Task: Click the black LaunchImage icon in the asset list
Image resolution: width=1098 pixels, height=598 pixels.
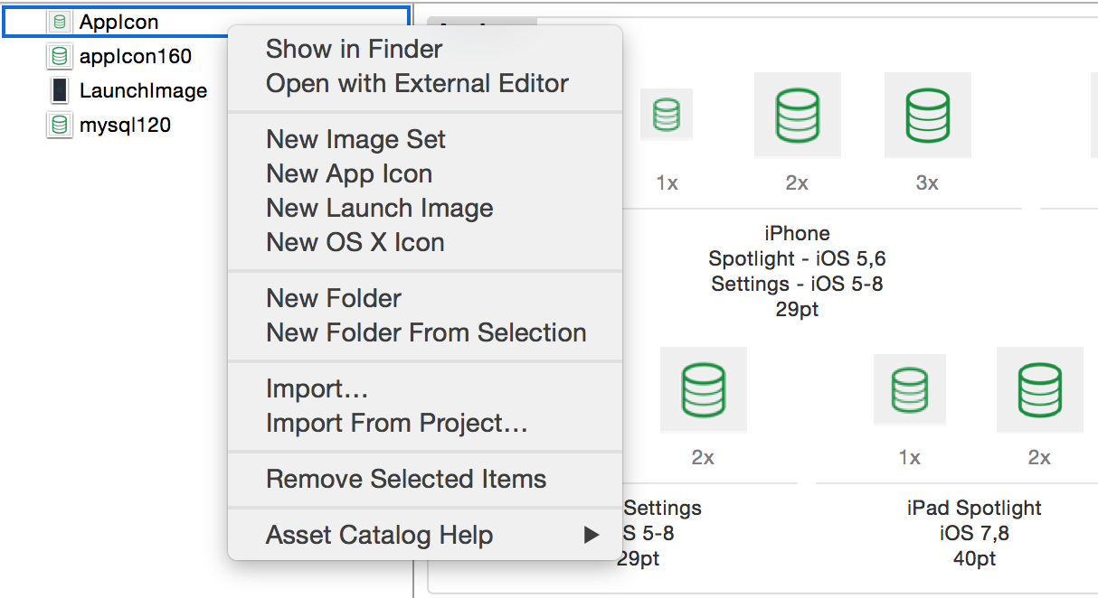Action: click(x=60, y=90)
